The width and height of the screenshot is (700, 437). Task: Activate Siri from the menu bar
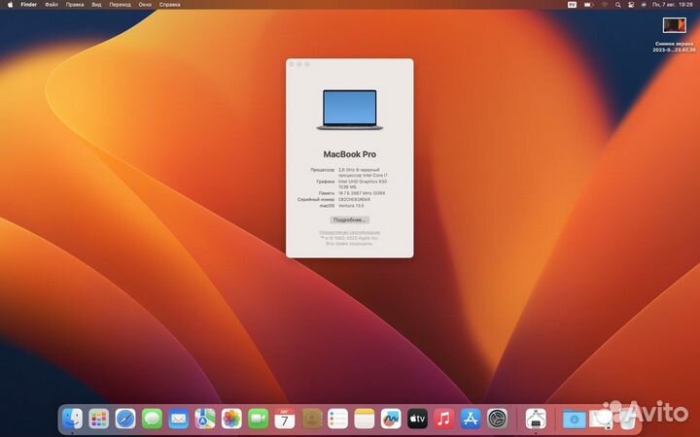[644, 5]
